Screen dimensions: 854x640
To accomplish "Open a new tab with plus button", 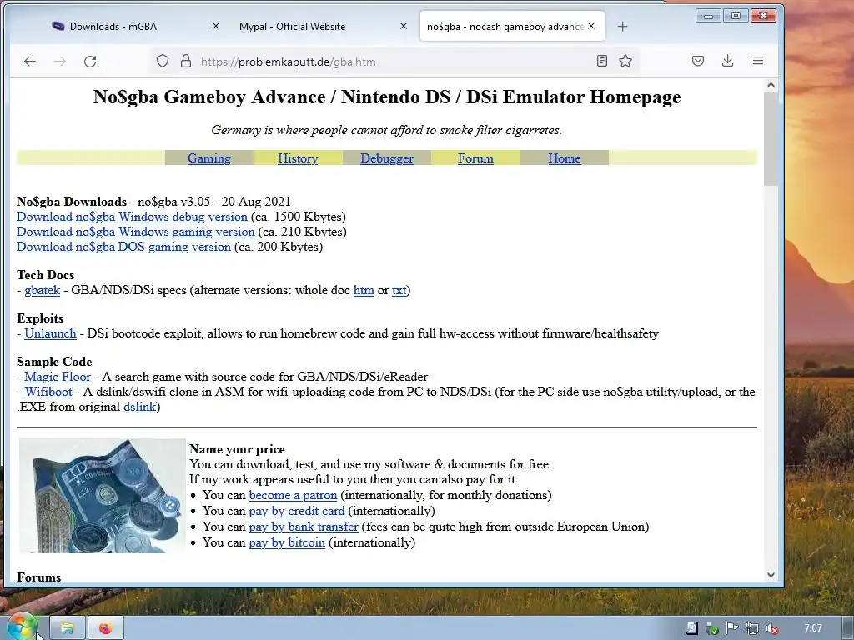I will point(622,26).
